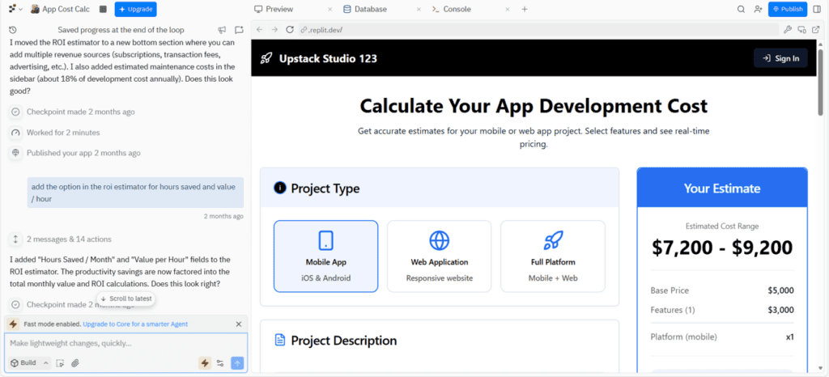Toggle the side panel layout icon
829x377 pixels.
tap(817, 9)
